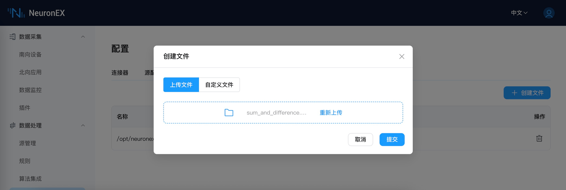
Task: Select the 连接器 tab
Action: pyautogui.click(x=120, y=73)
